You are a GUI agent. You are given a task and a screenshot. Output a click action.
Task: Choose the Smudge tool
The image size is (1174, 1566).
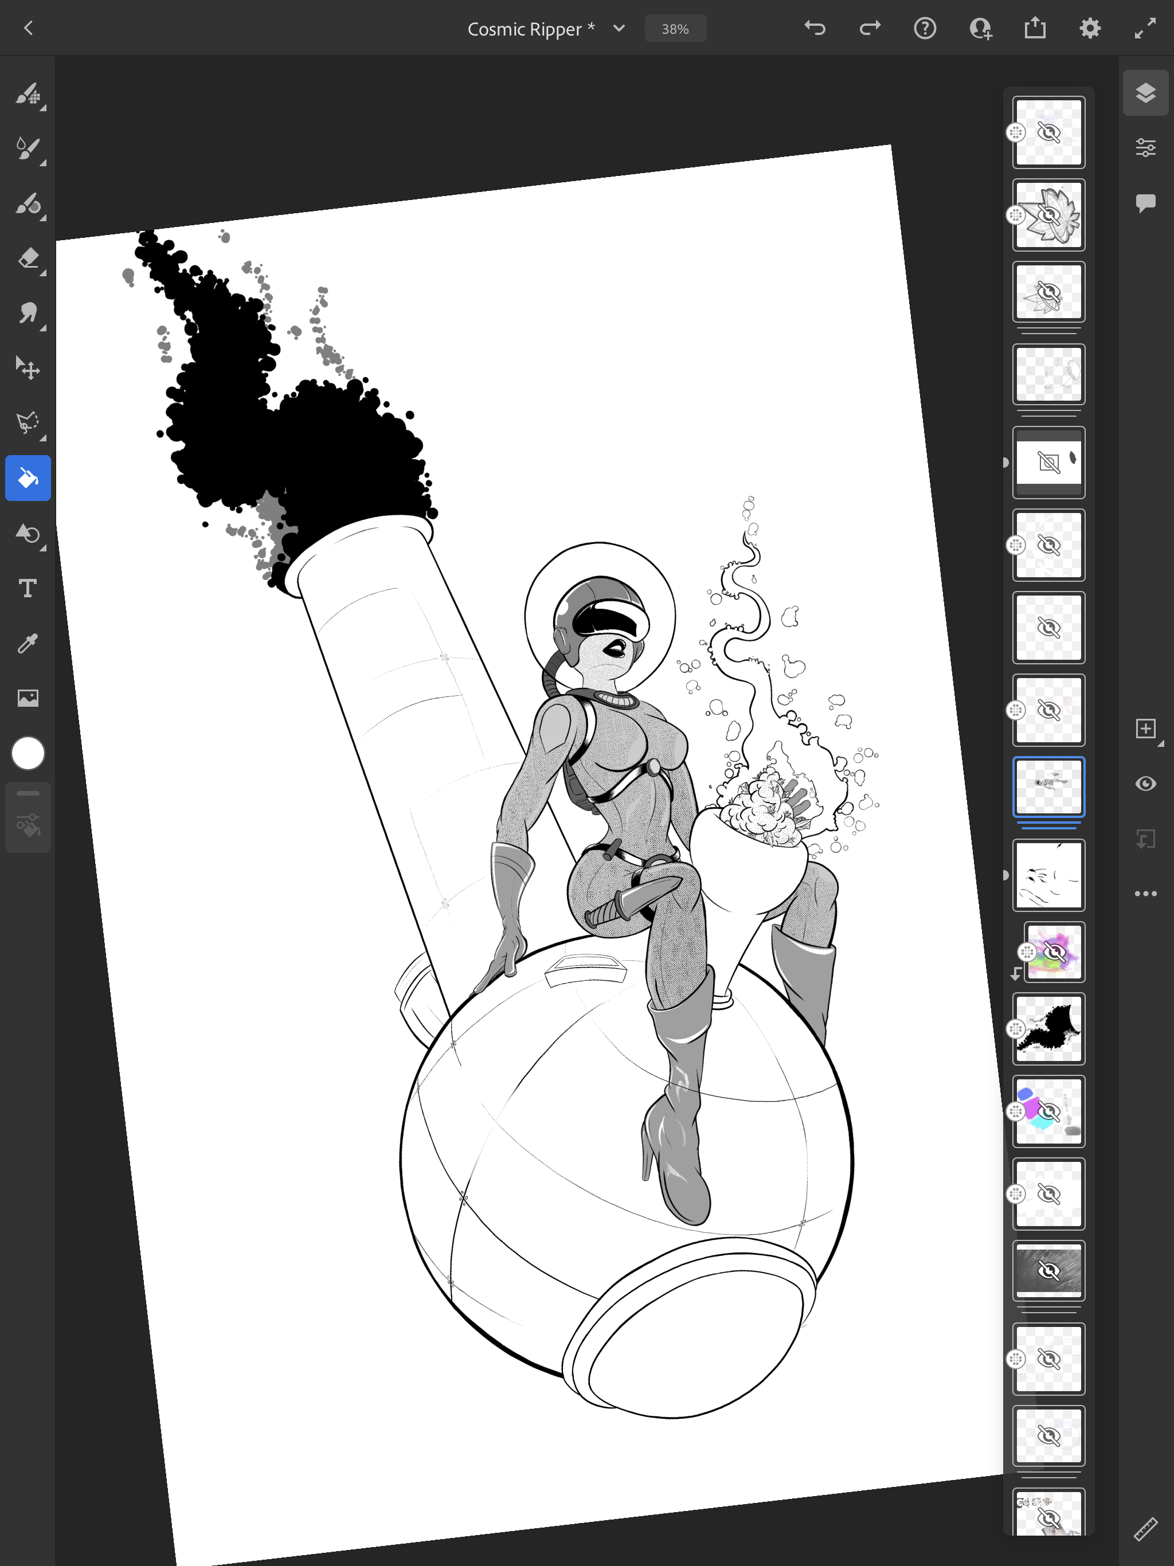[28, 313]
